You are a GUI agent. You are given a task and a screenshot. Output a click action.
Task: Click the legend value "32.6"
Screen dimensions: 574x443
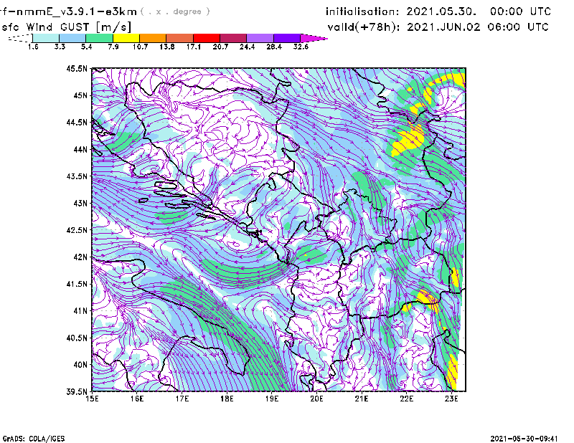(301, 47)
